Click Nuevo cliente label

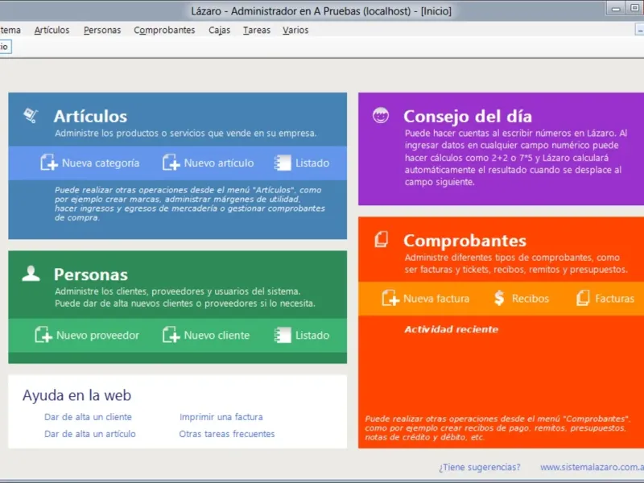217,335
